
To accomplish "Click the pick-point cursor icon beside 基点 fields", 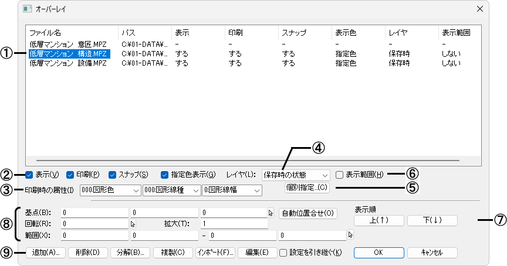I will [x=271, y=213].
